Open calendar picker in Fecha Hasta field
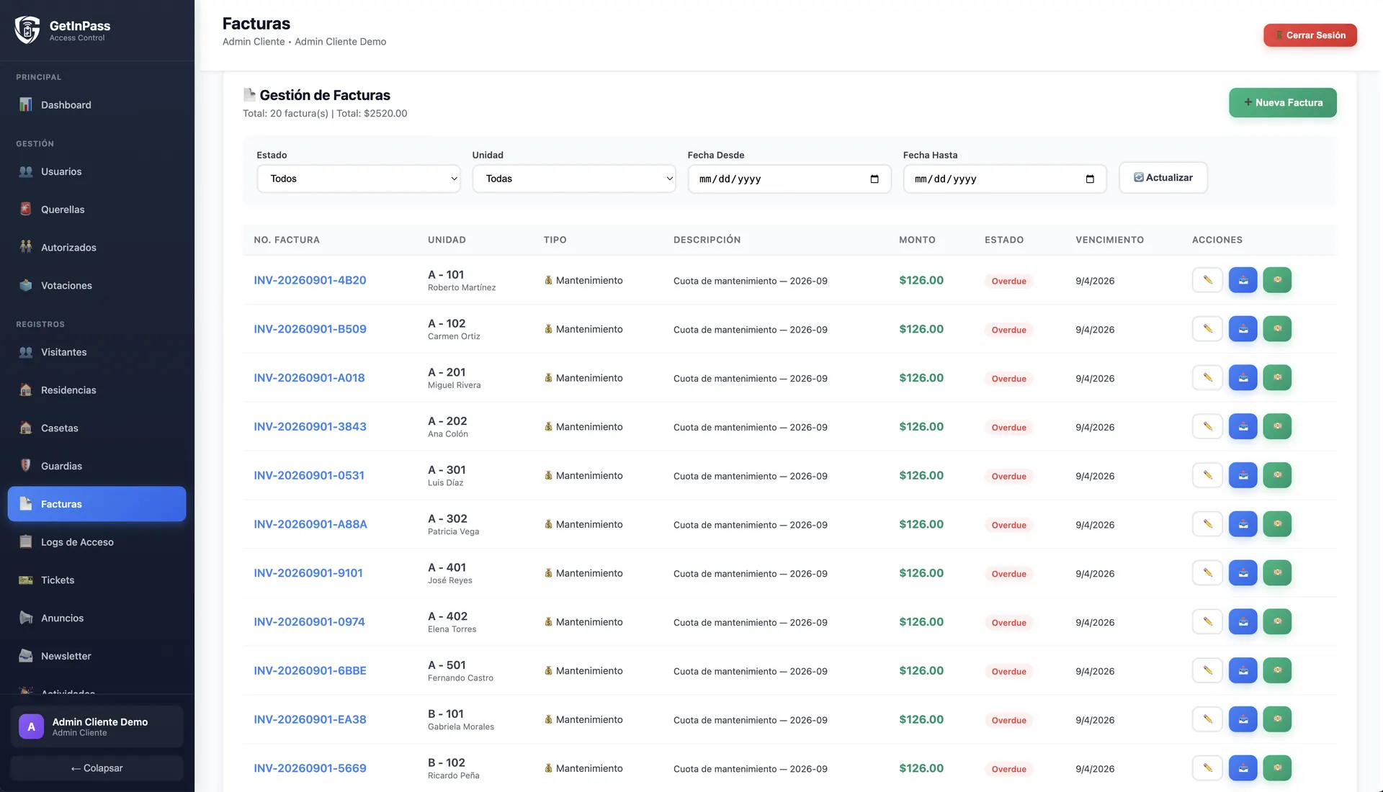 coord(1090,179)
